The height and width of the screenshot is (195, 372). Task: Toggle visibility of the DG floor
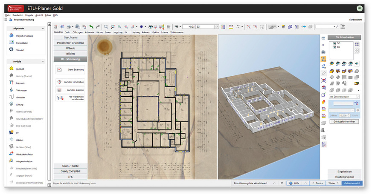coord(333,43)
